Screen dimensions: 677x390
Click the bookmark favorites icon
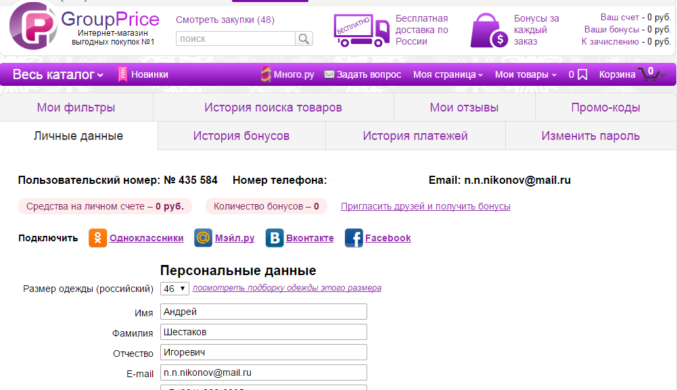point(582,75)
